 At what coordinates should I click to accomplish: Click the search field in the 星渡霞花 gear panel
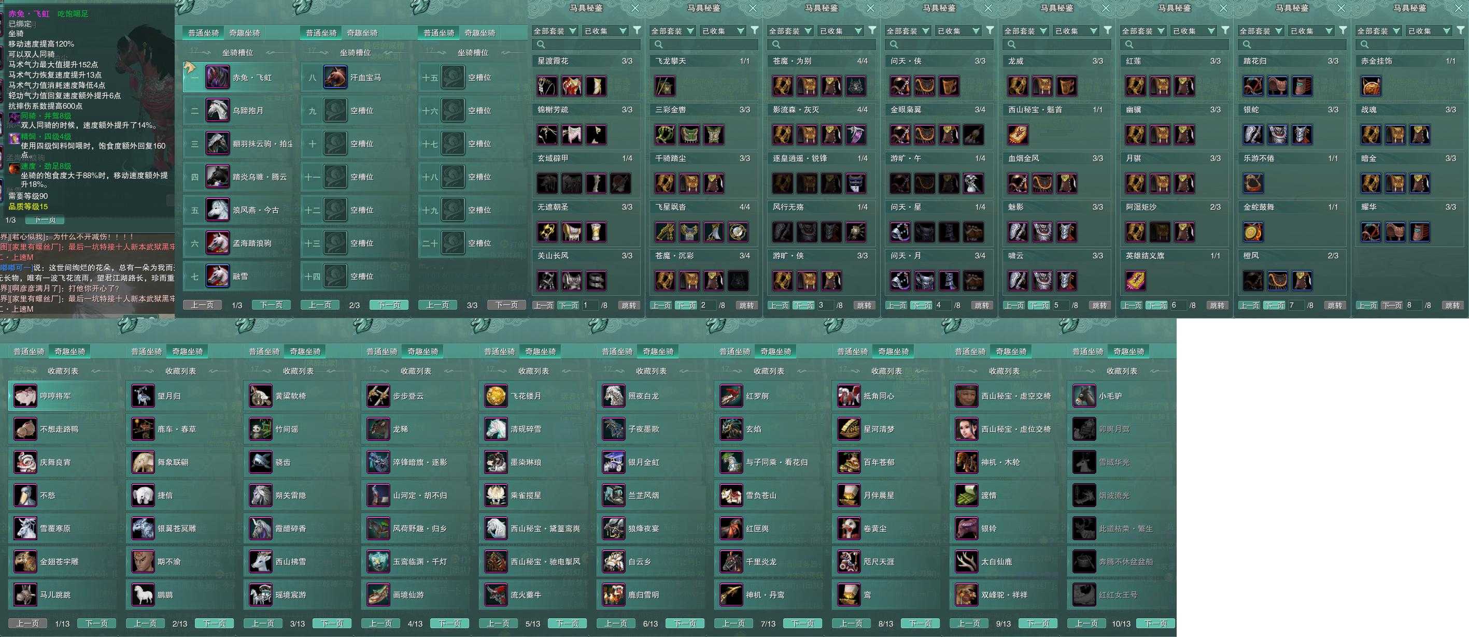click(x=587, y=45)
